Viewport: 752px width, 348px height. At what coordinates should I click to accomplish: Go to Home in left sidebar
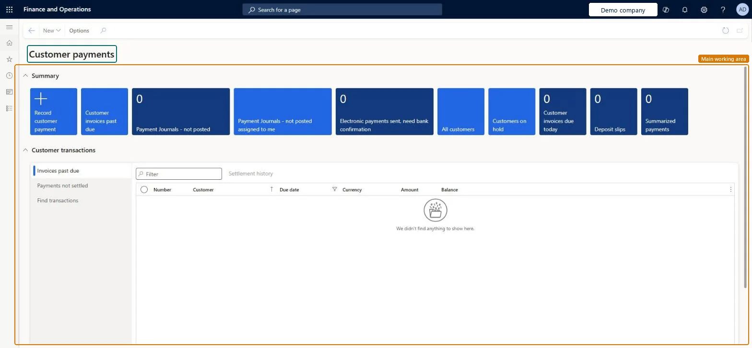(x=9, y=43)
